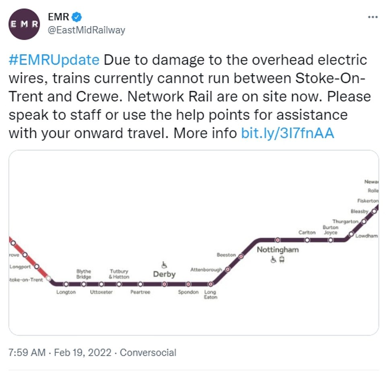Viewport: 387px width, 371px height.
Task: Click the EMR display name
Action: [56, 17]
